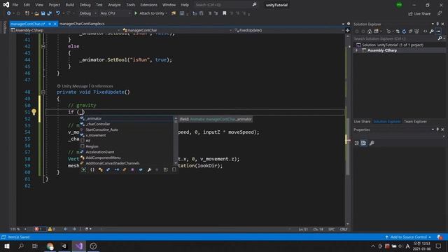Click Solution Explorer Home icon

coord(370,31)
